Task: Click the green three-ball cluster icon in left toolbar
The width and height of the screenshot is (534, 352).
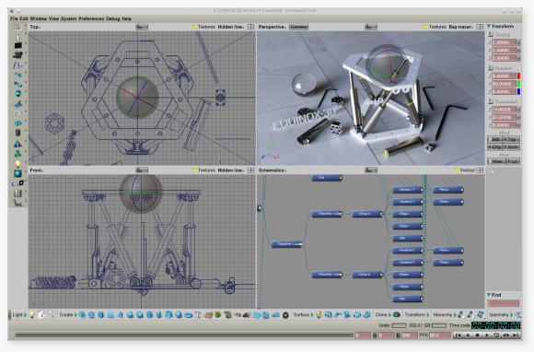Action: point(17,153)
